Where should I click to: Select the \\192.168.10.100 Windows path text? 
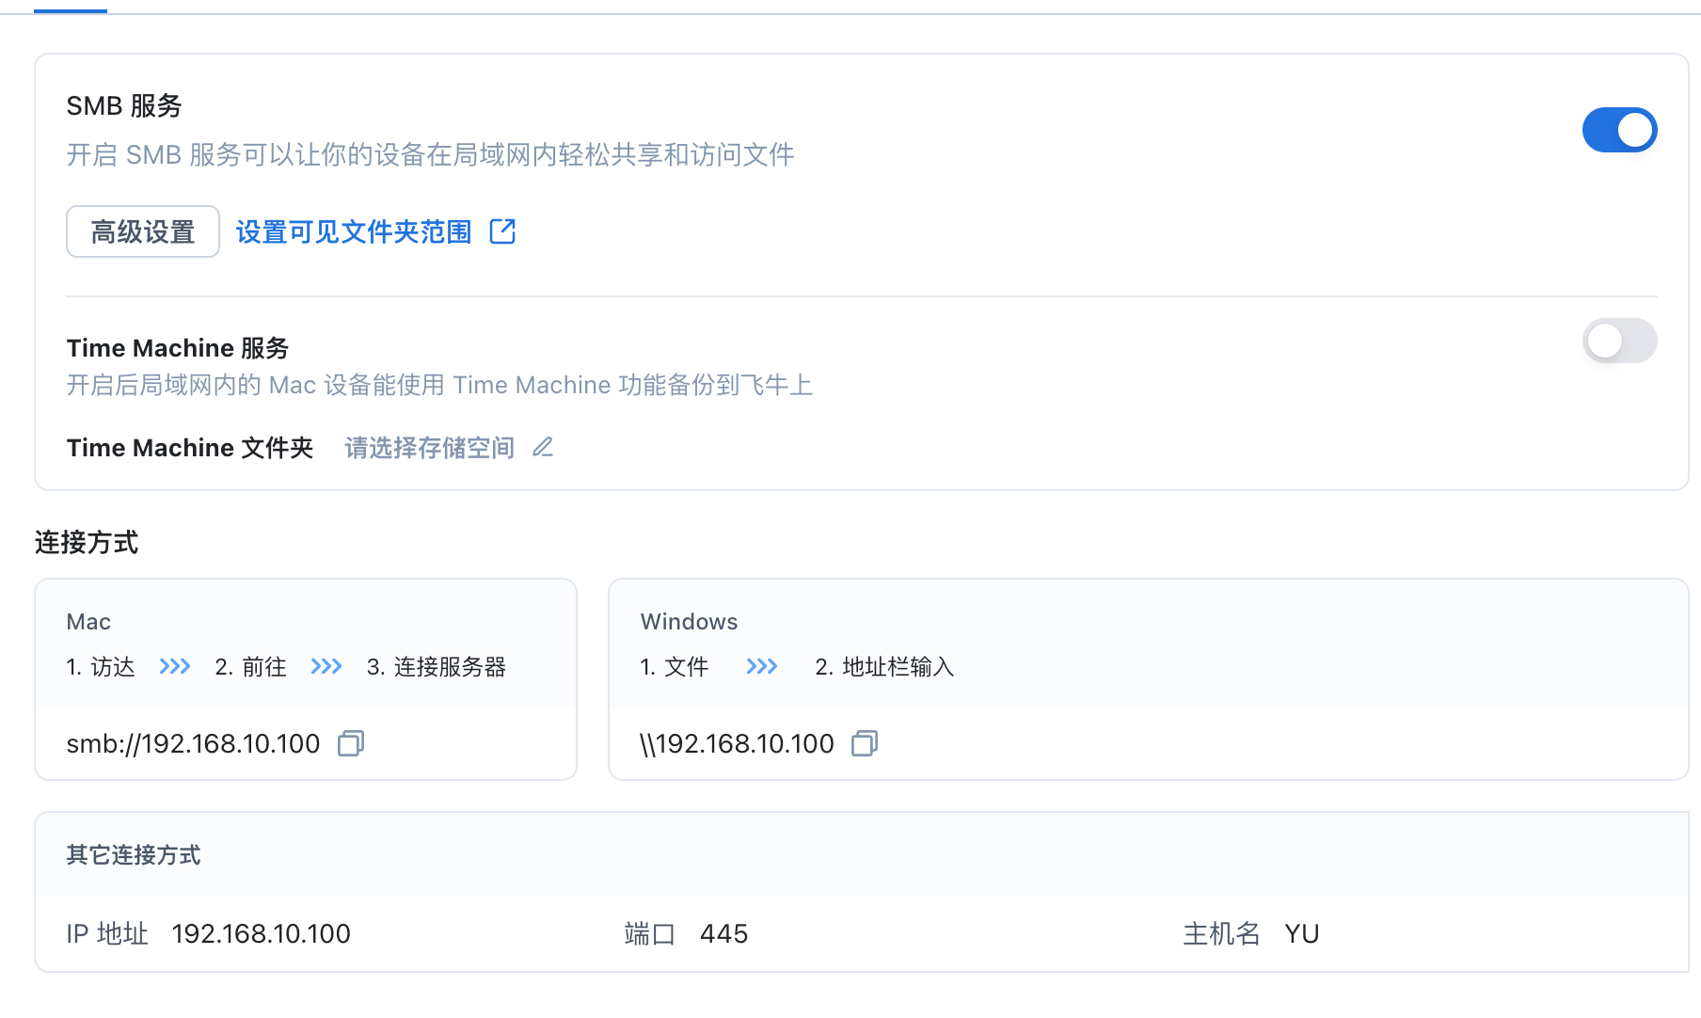point(737,744)
